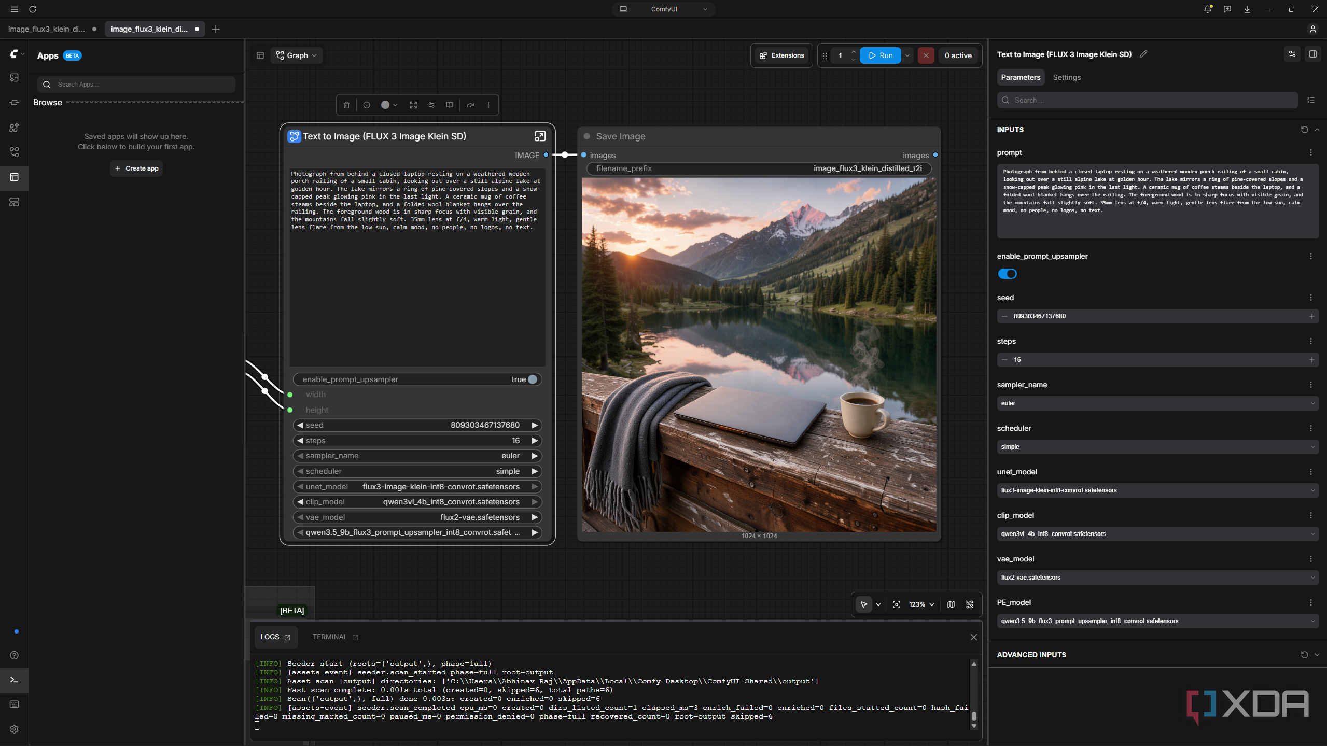
Task: Open the Run button options arrow
Action: (x=907, y=55)
